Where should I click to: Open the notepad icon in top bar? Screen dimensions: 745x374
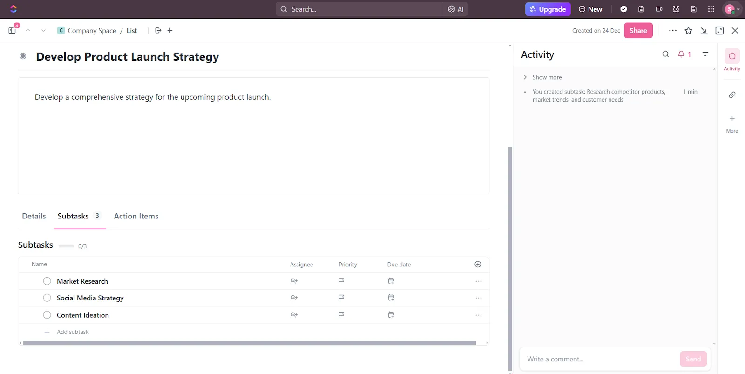click(x=641, y=9)
